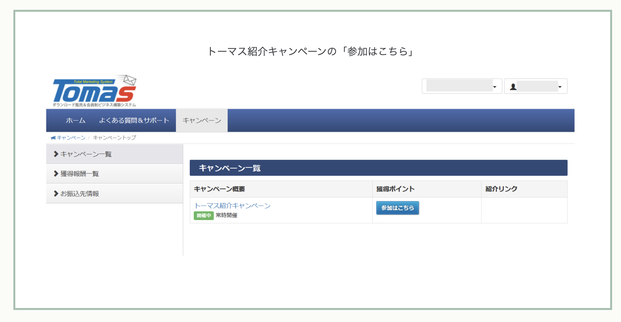Select the キャンペーン navigation tab
This screenshot has height=322, width=621.
click(x=202, y=121)
